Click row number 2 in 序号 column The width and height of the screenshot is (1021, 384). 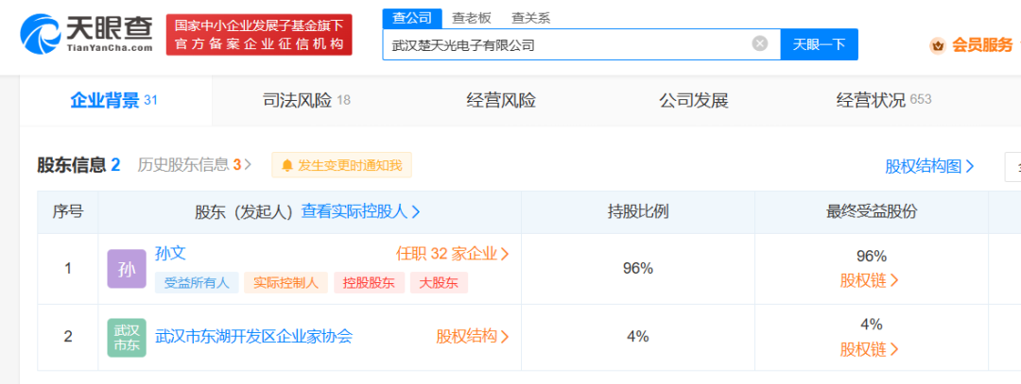68,337
